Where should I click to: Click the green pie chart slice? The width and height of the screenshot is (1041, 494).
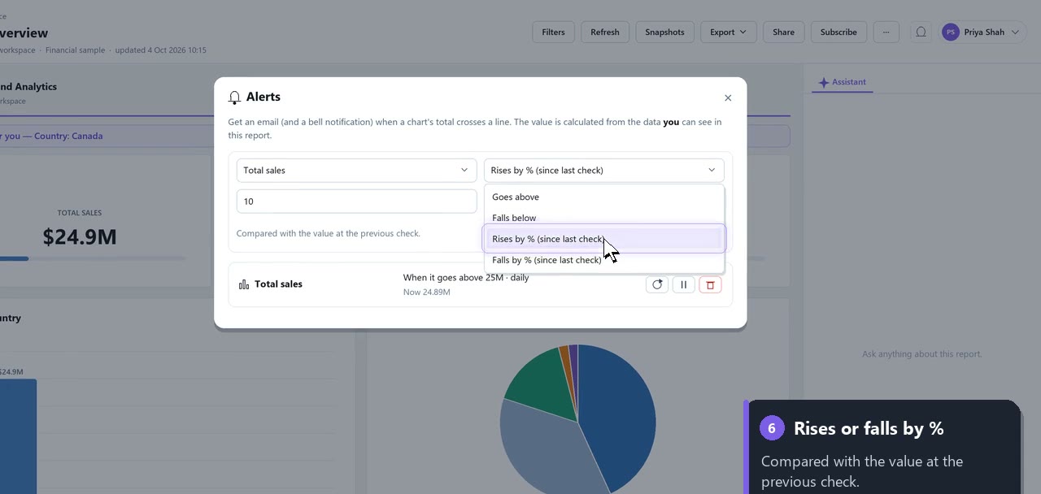538,383
